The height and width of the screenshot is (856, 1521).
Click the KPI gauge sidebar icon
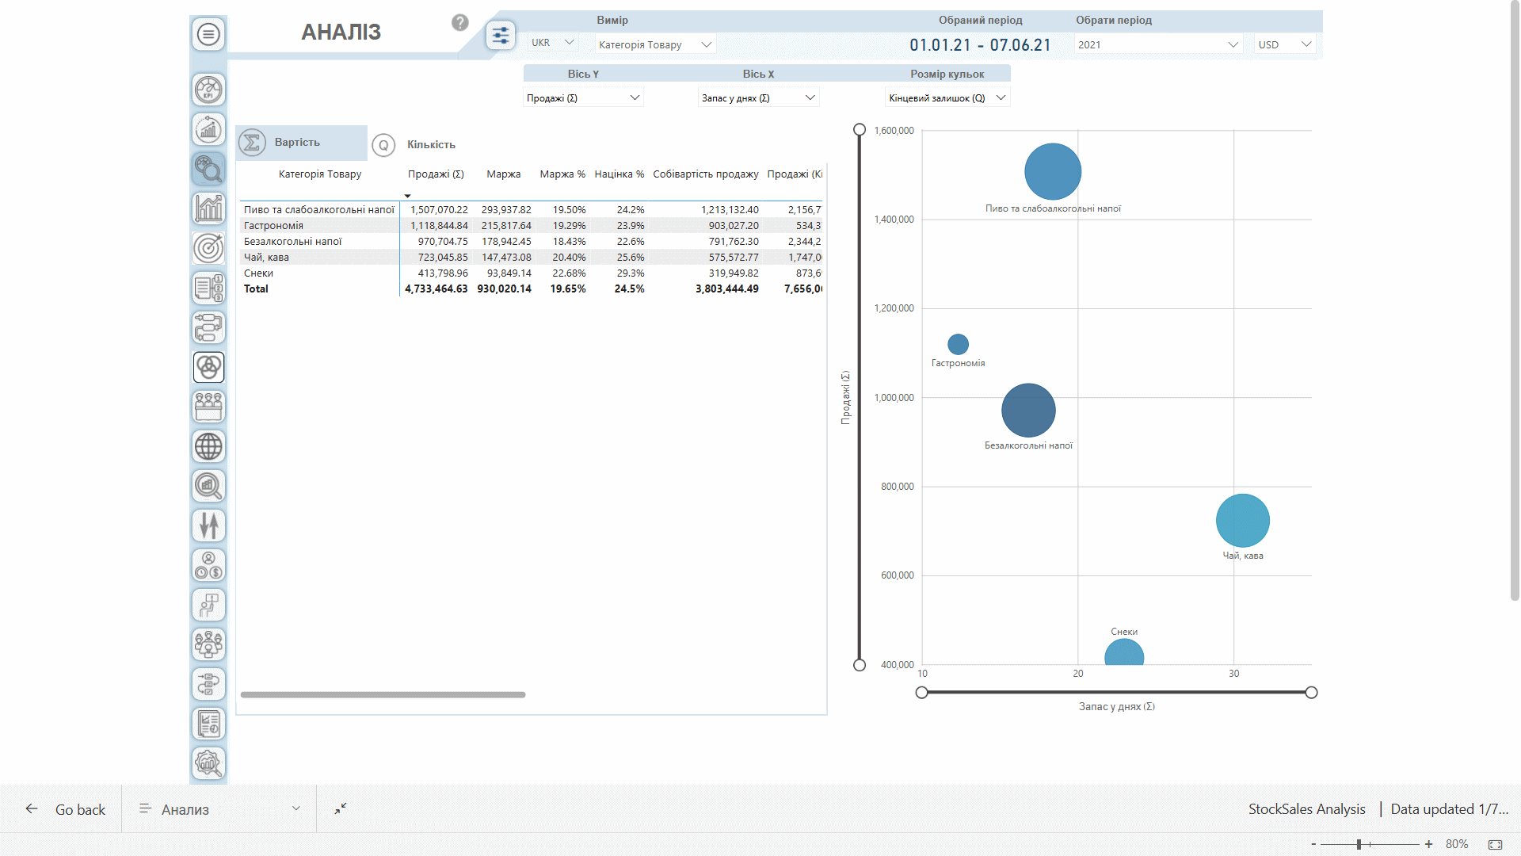pyautogui.click(x=208, y=90)
